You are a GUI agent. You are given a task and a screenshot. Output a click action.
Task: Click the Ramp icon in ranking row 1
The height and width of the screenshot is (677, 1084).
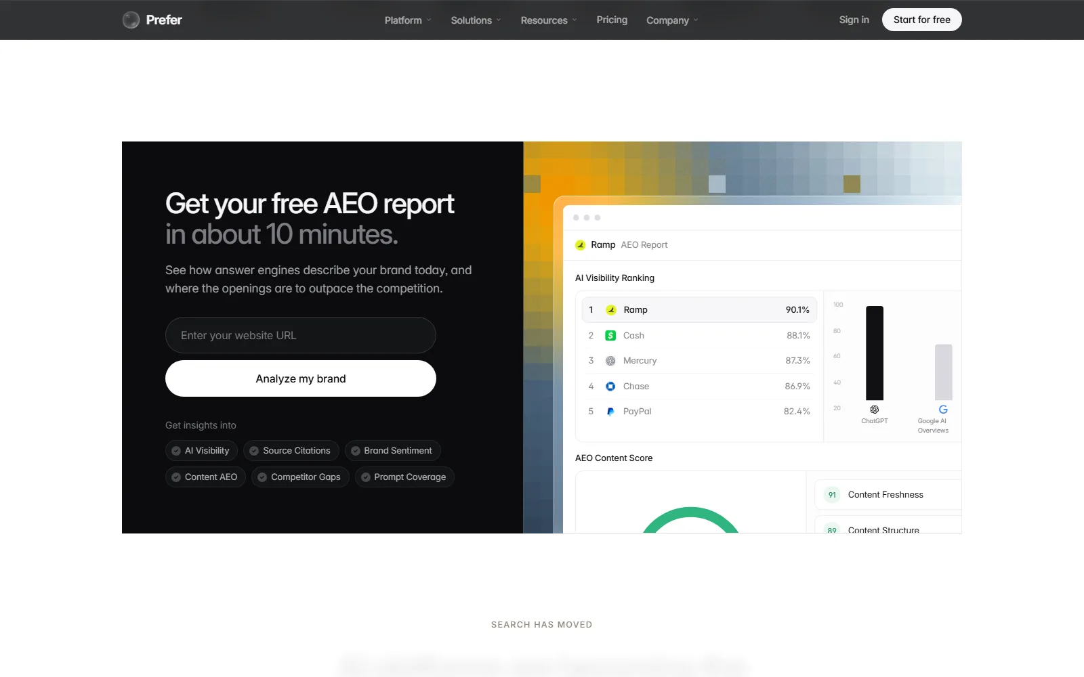[x=610, y=310]
